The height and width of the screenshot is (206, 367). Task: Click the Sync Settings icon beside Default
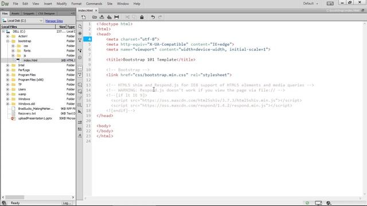click(x=330, y=3)
